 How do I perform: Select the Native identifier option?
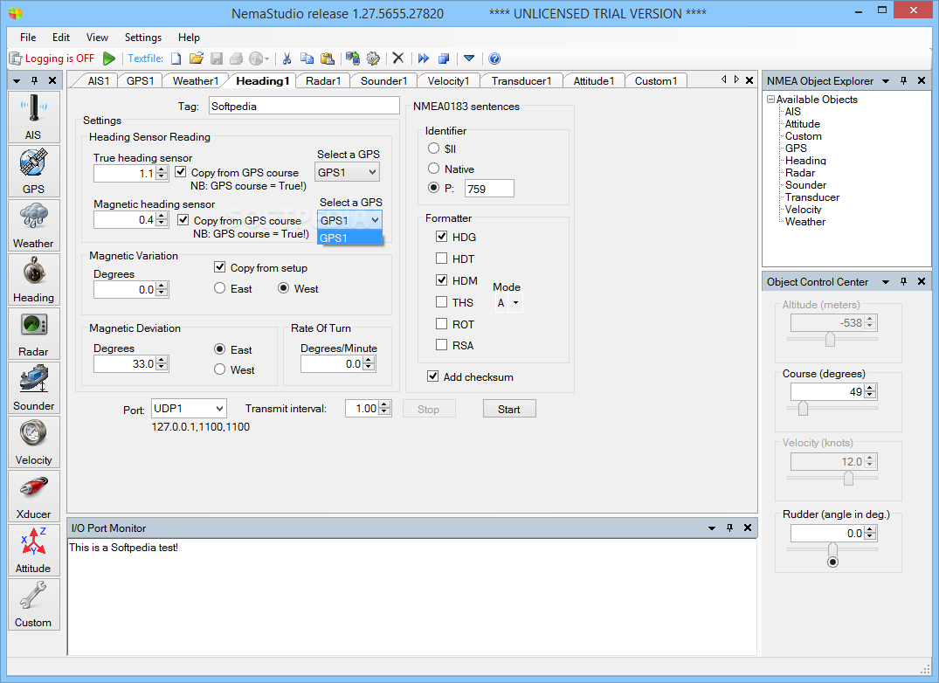pos(433,169)
